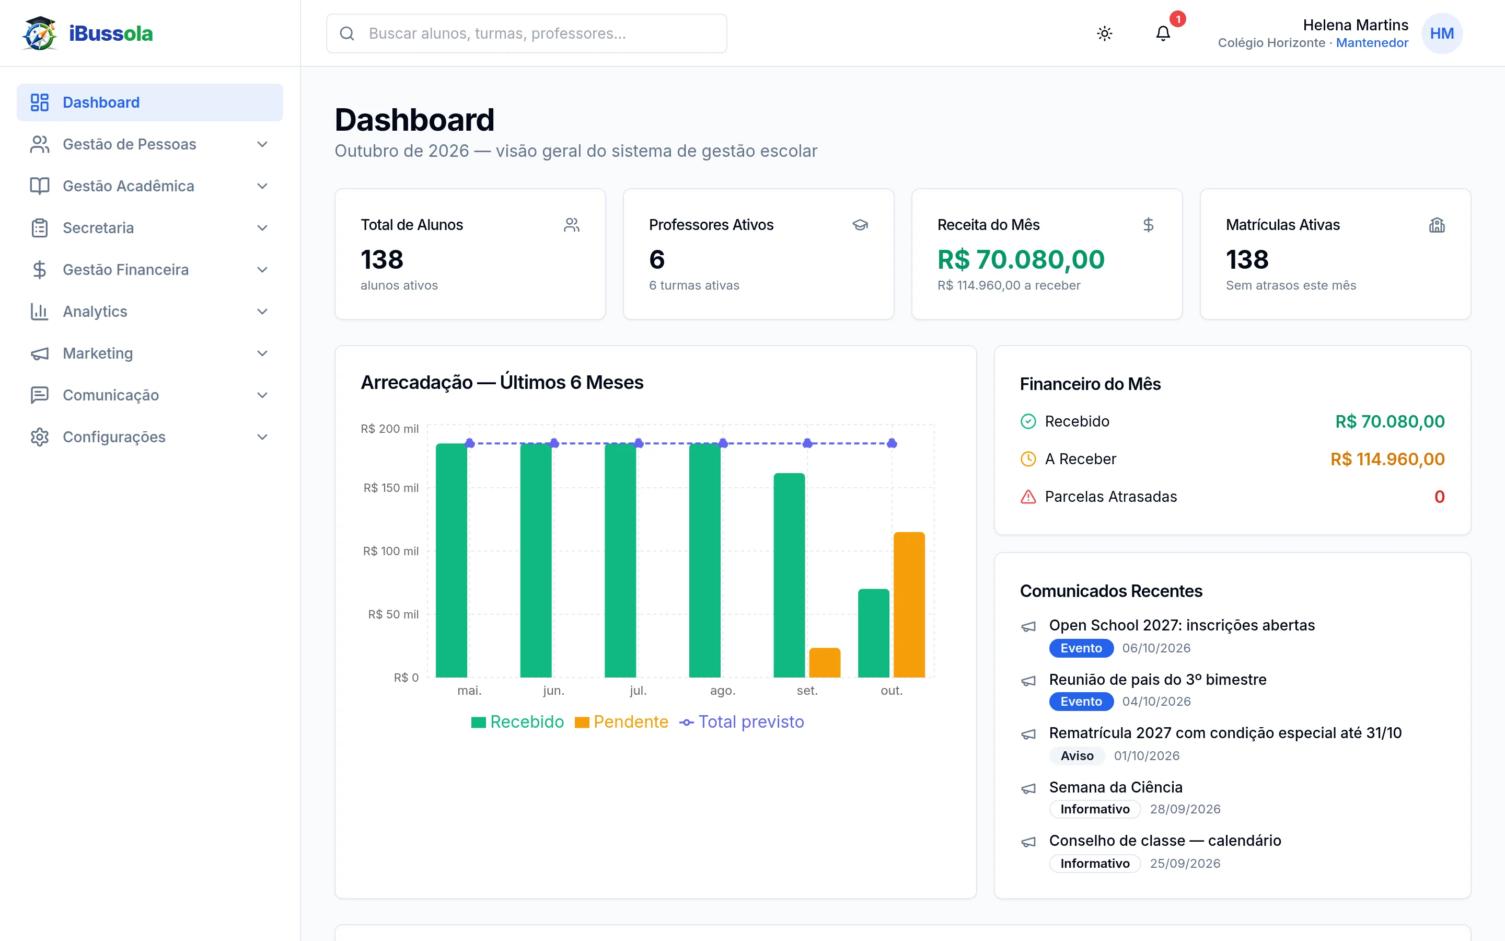Click dollar icon in Receita do Mês card
Image resolution: width=1505 pixels, height=941 pixels.
pyautogui.click(x=1148, y=225)
